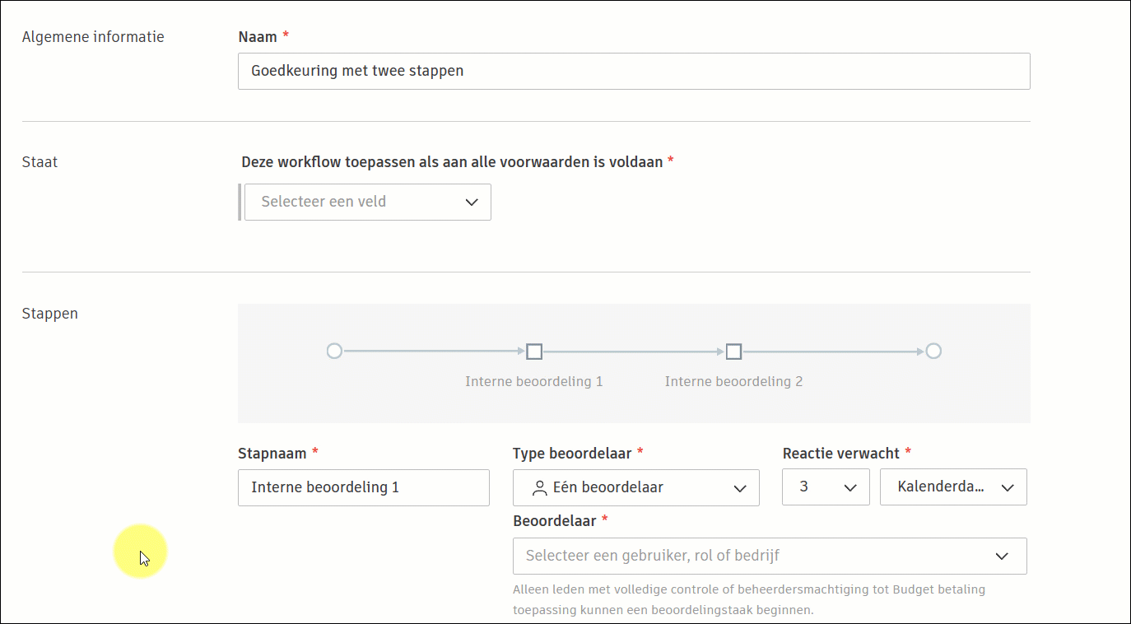
Task: Click the 'Stappen' section heading
Action: (50, 314)
